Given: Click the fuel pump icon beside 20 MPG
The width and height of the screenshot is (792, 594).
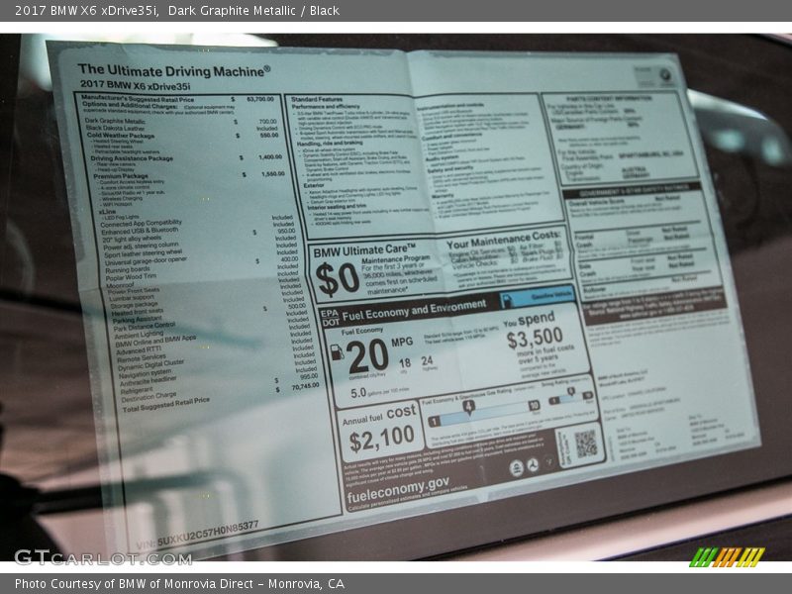Looking at the screenshot, I should point(337,352).
